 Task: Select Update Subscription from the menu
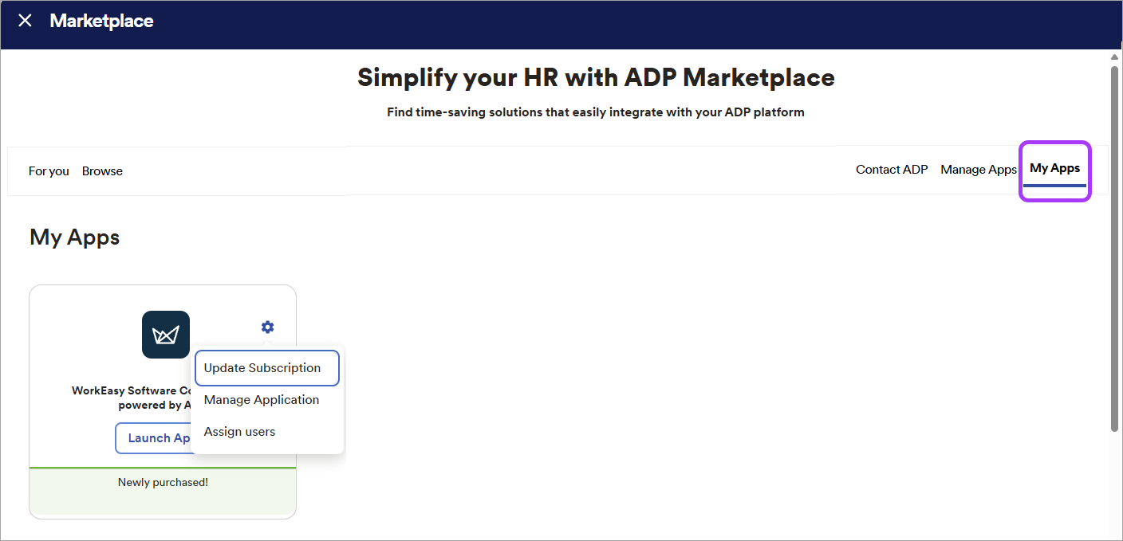tap(267, 368)
